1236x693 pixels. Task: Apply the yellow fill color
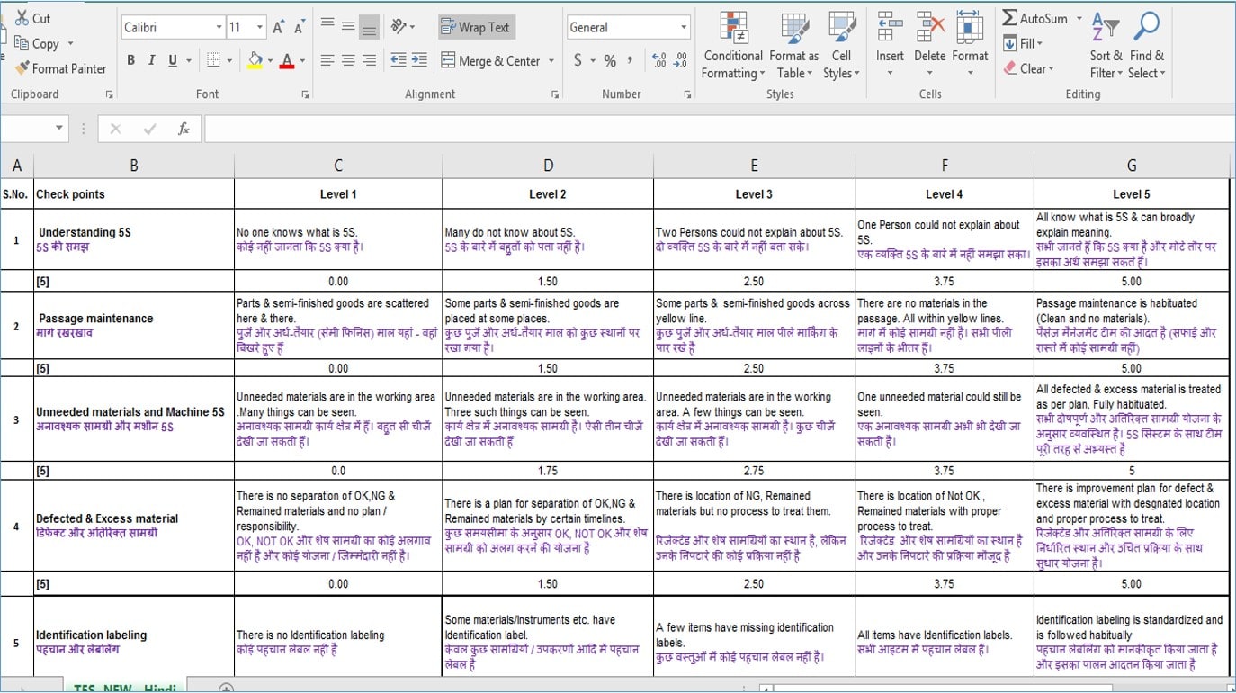[x=255, y=60]
